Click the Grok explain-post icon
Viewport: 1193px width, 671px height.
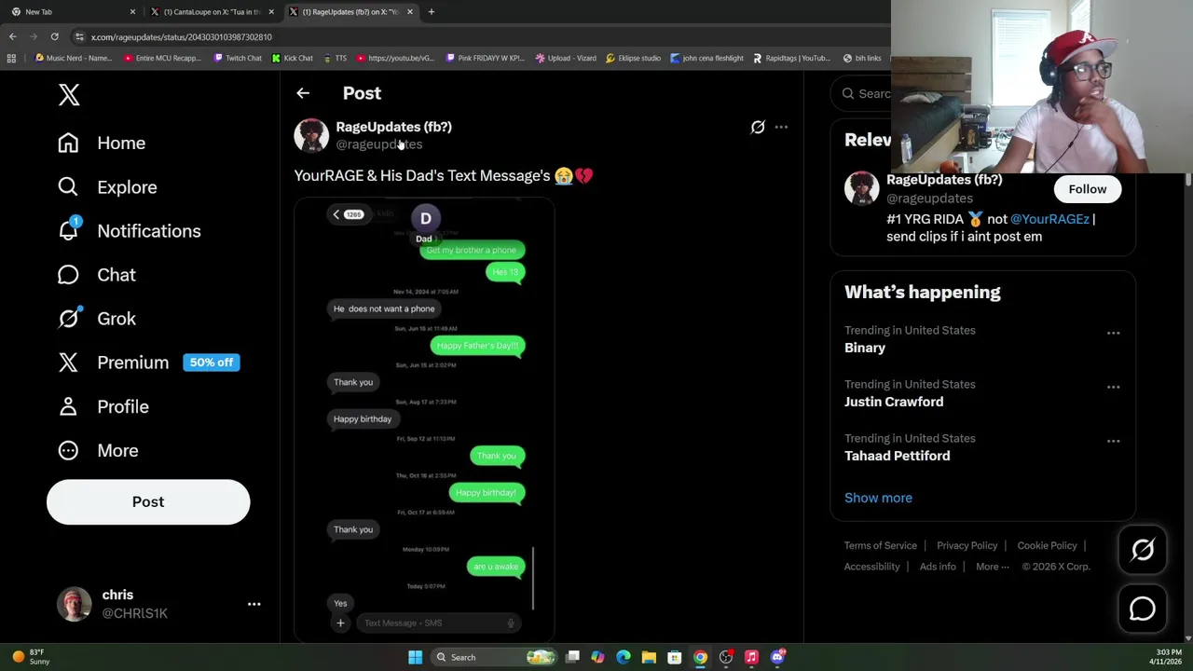tap(758, 127)
